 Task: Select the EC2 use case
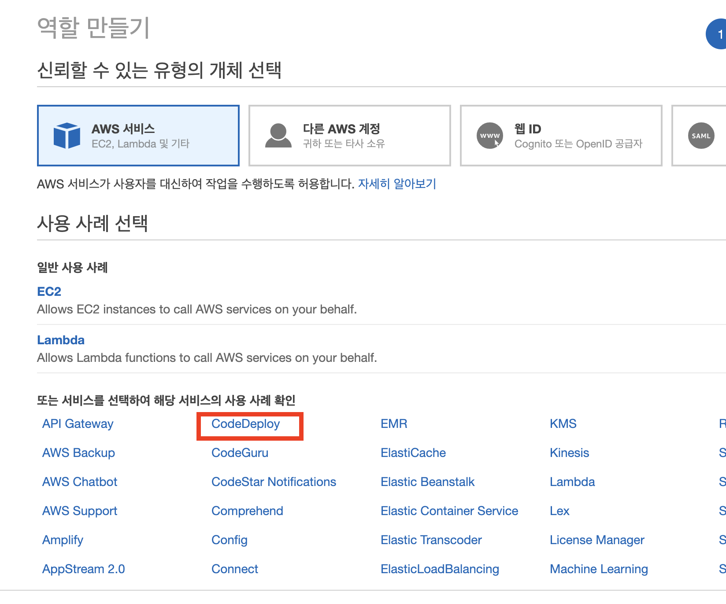pos(49,291)
